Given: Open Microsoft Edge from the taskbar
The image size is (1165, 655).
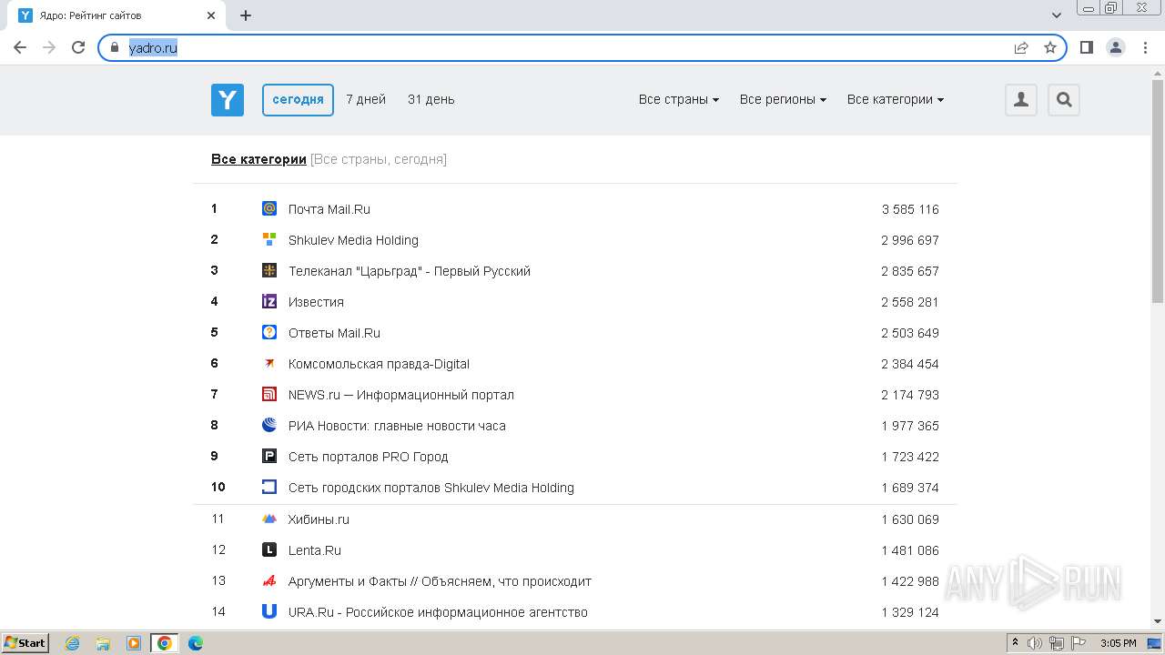Looking at the screenshot, I should (x=195, y=643).
